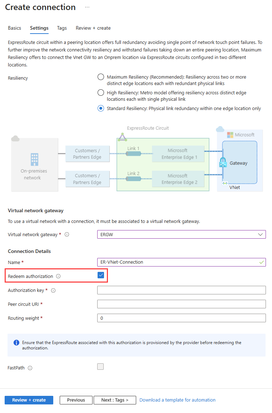
Task: Enable the FastPath checkbox
Action: (101, 367)
